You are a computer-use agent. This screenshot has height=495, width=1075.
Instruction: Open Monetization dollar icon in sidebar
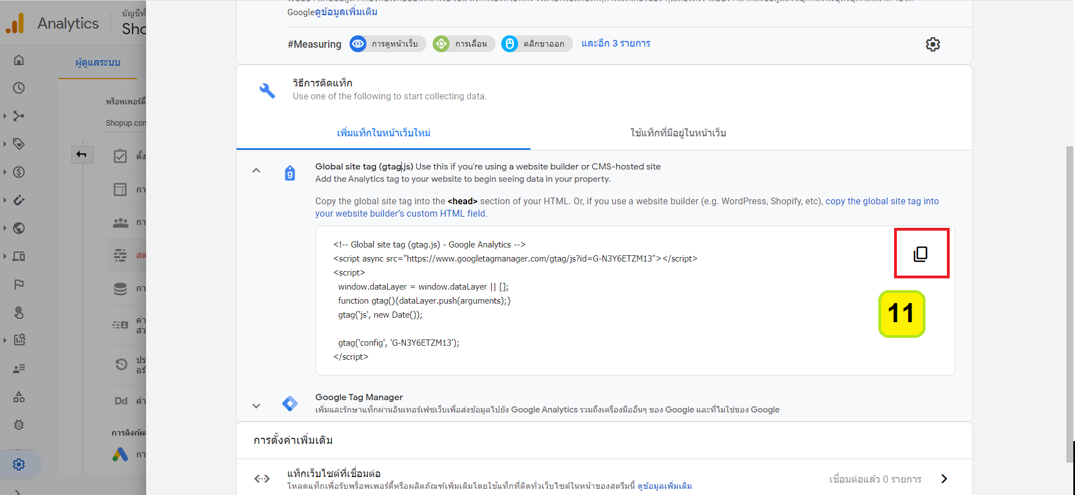click(x=19, y=172)
